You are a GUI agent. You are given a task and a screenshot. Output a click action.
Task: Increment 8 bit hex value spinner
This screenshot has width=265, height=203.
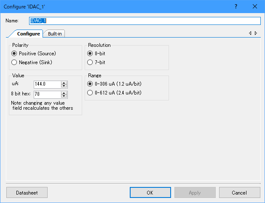(x=64, y=92)
